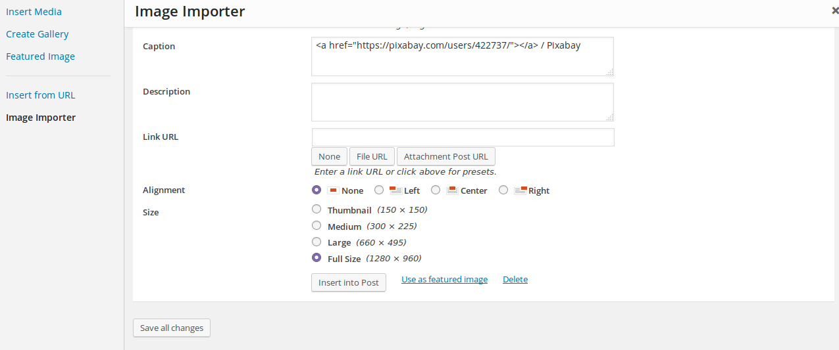Viewport: 839px width, 350px height.
Task: Click the Center alignment icon
Action: click(x=452, y=190)
